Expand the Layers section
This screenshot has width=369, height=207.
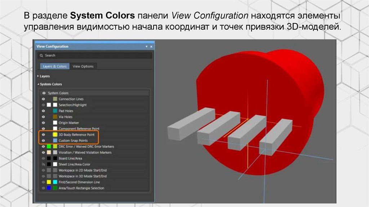[x=38, y=76]
